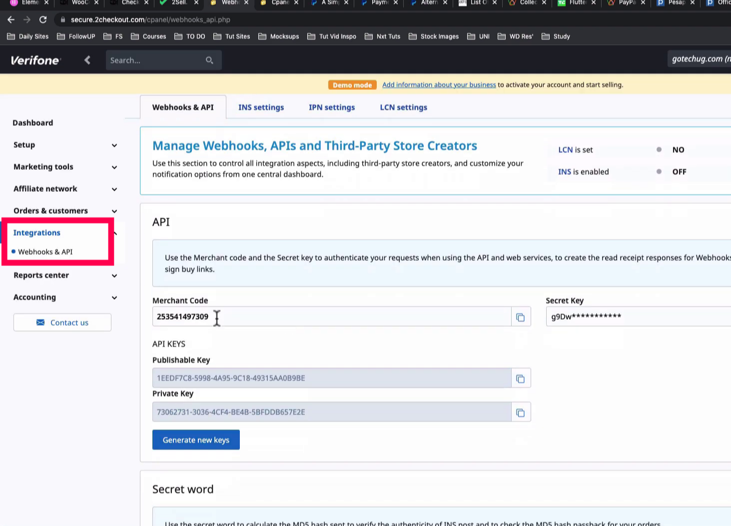
Task: Copy the Publishable Key
Action: 521,378
